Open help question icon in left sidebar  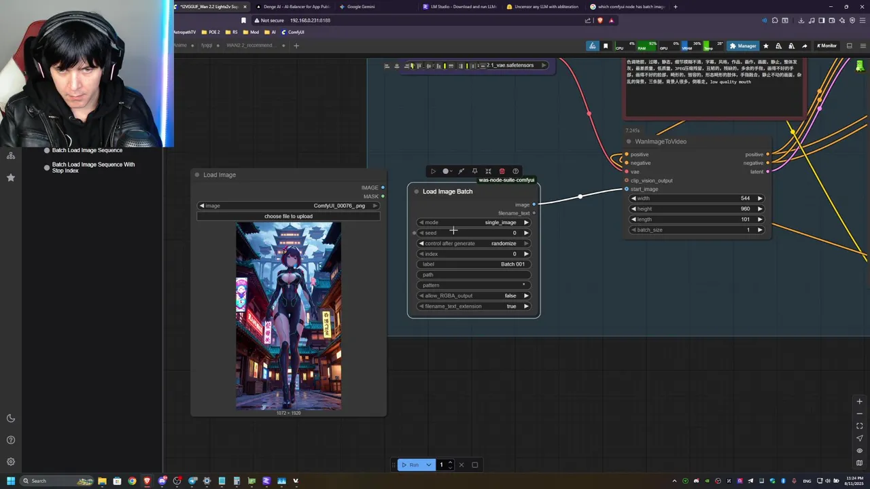[x=11, y=440]
